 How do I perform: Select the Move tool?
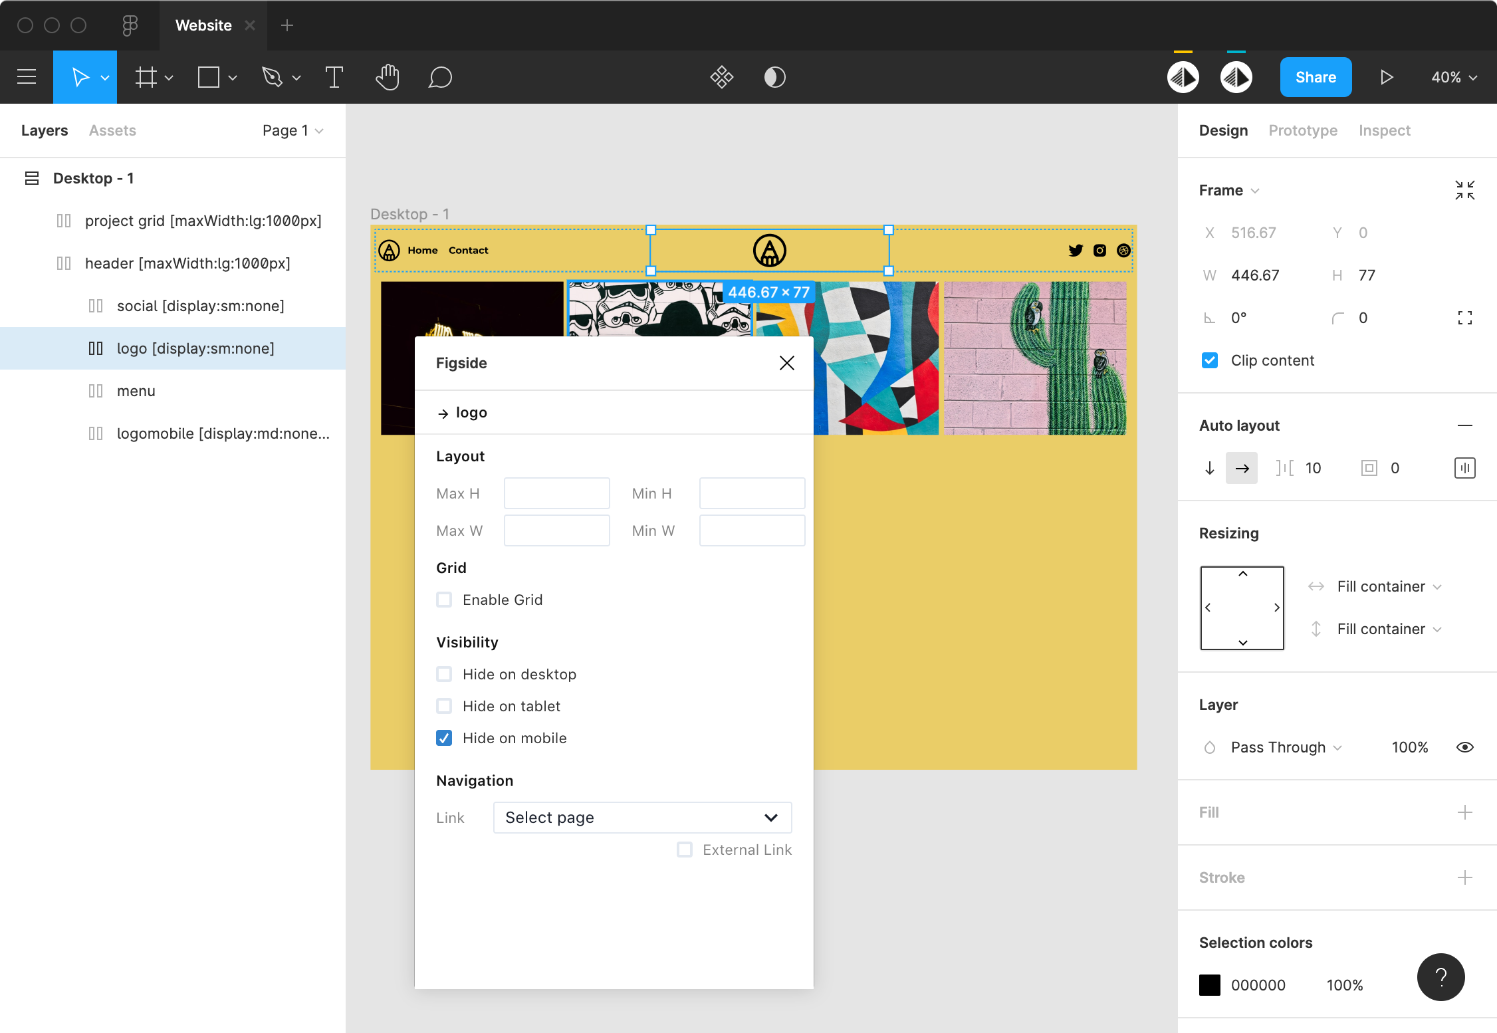coord(80,77)
